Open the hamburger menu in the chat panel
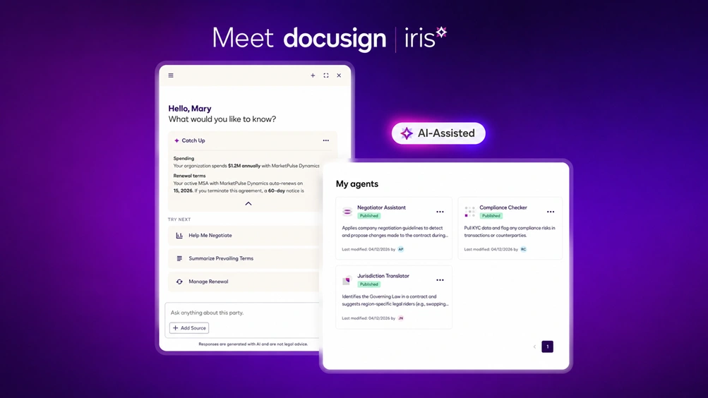Viewport: 708px width, 398px height. click(171, 76)
